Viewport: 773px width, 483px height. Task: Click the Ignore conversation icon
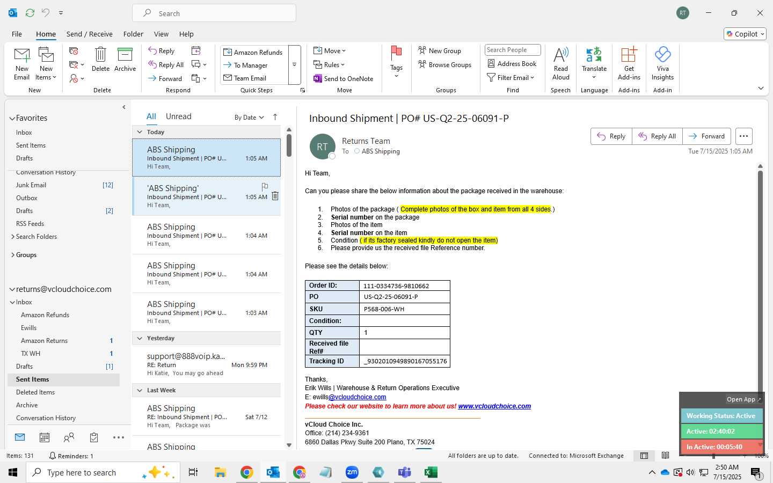tap(74, 51)
